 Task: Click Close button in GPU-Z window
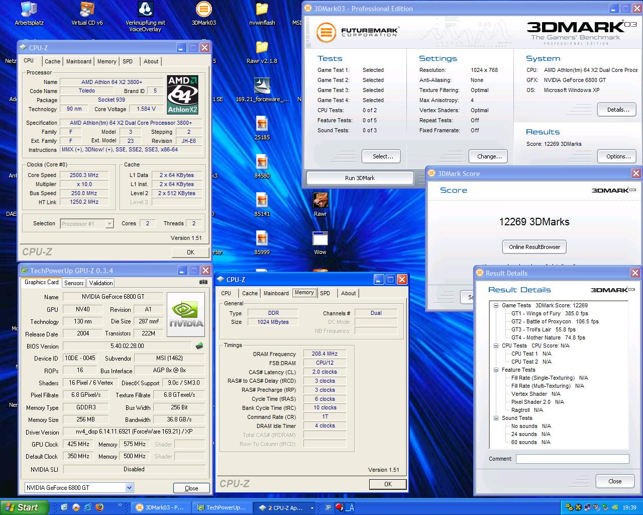191,488
